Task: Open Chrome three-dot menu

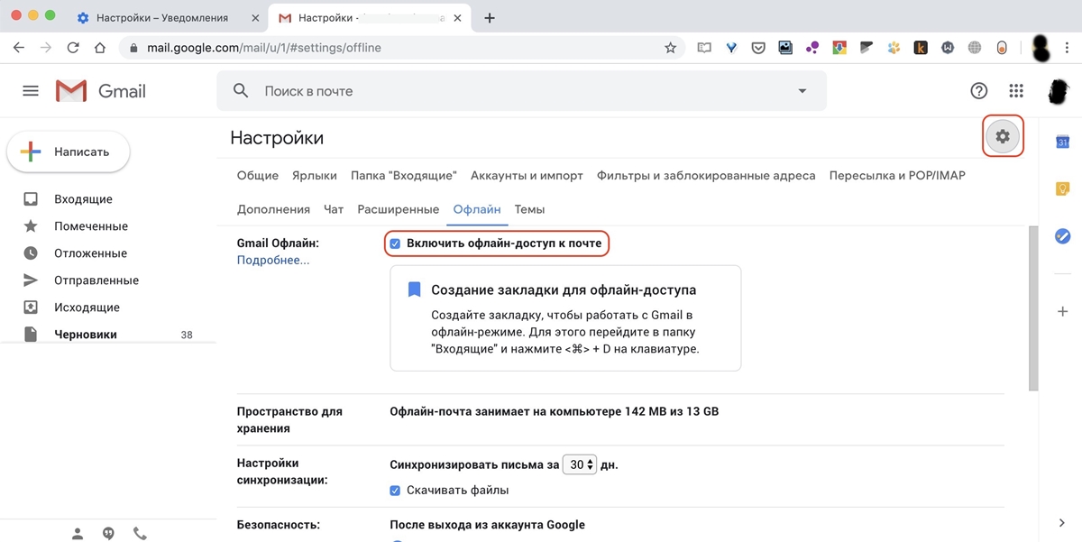Action: point(1067,48)
